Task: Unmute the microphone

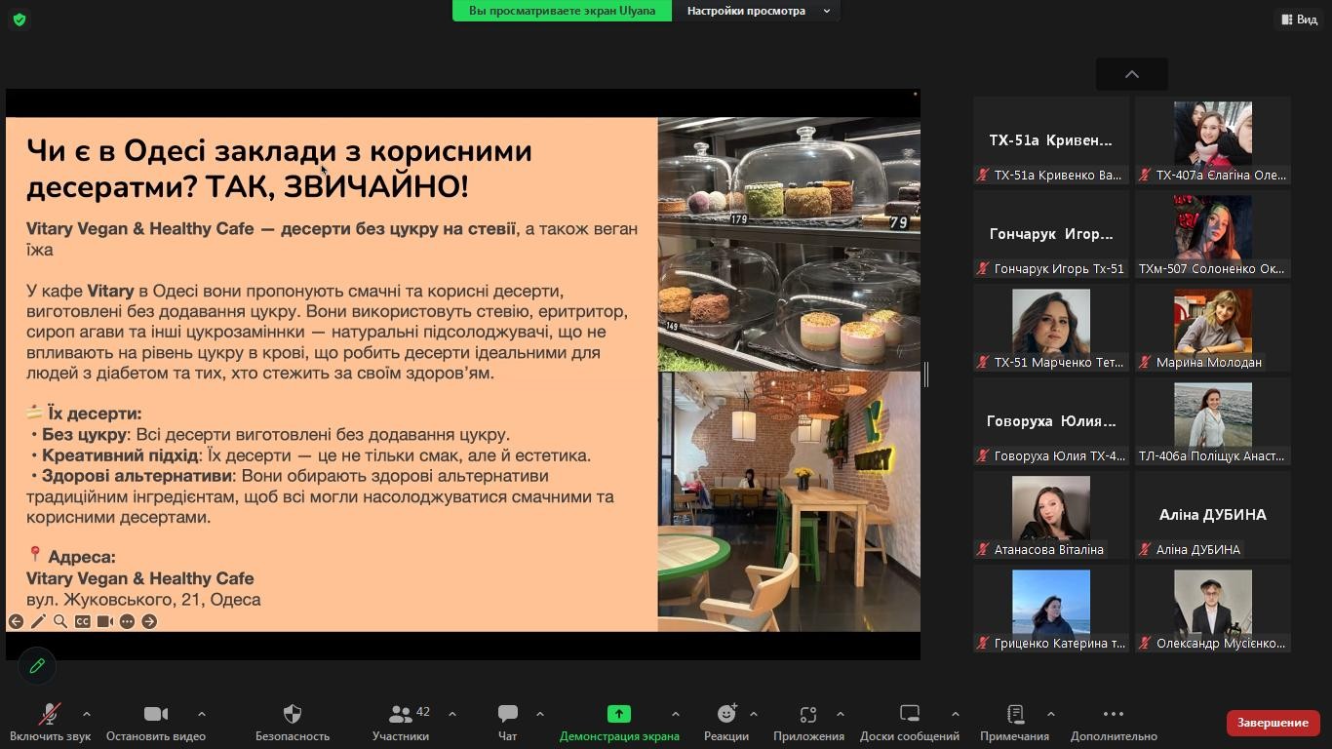Action: pos(50,715)
